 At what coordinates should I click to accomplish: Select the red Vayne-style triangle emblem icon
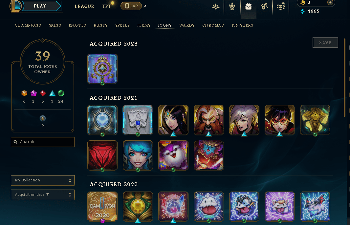coord(102,155)
